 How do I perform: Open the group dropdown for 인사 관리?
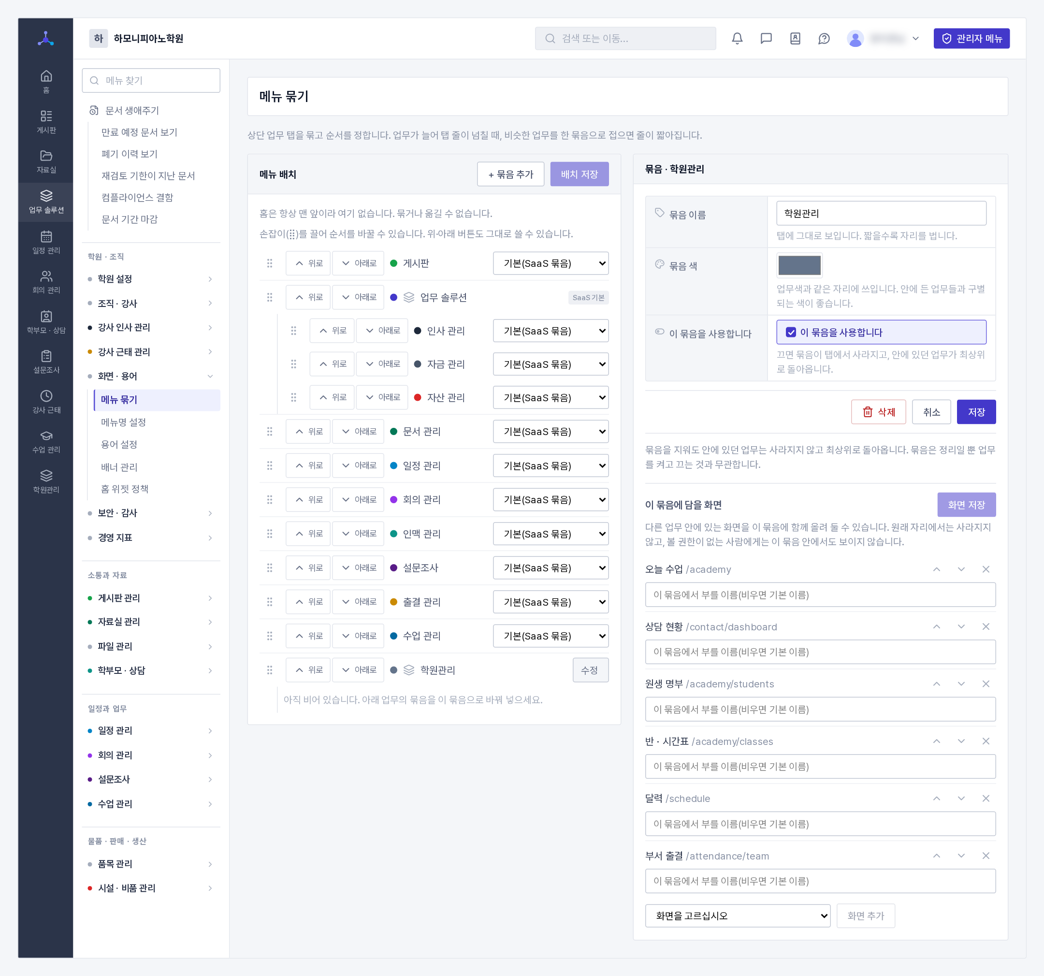tap(551, 331)
